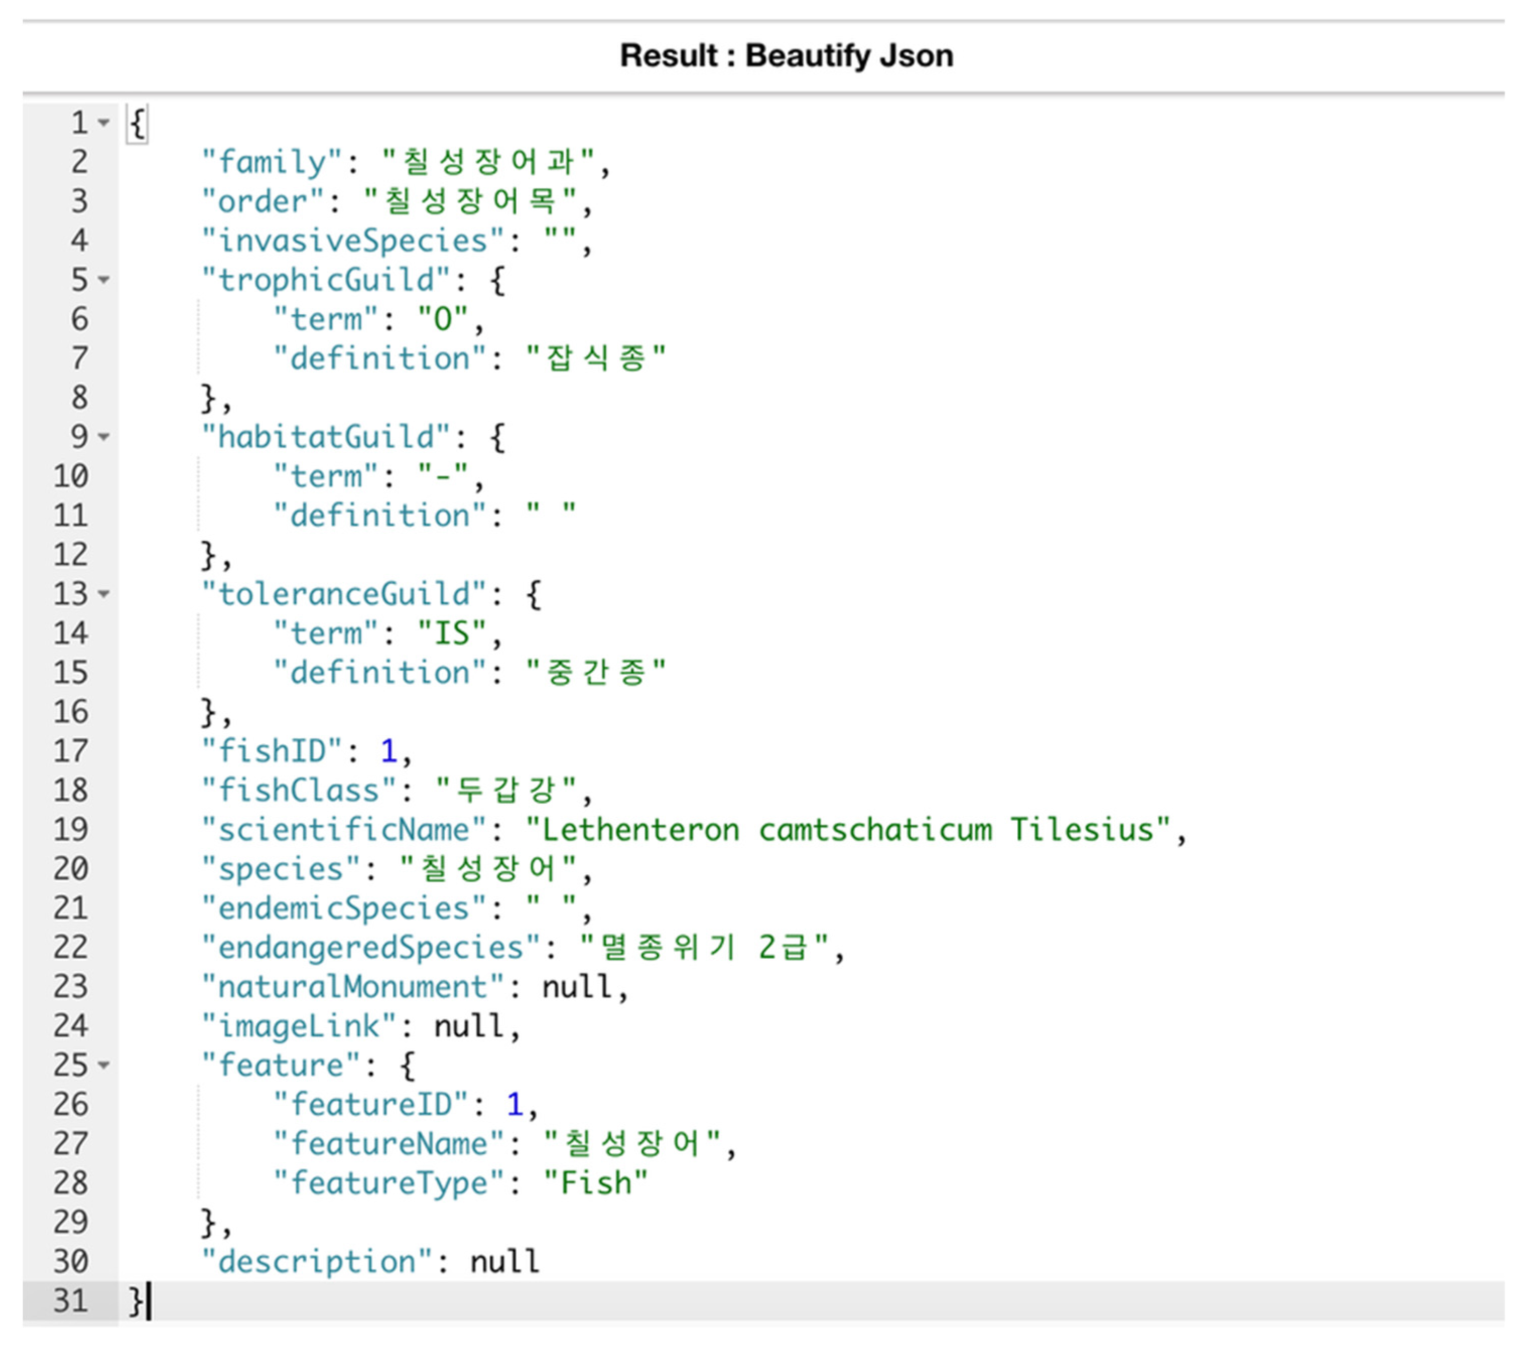Screen dimensions: 1525x1347
Task: Collapse the feature object fold arrow on line 25
Action: tap(104, 1065)
